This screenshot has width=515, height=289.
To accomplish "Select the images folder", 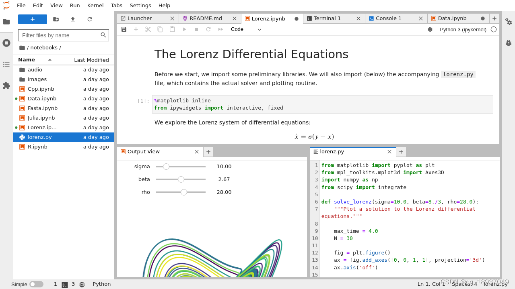I will pyautogui.click(x=64, y=79).
